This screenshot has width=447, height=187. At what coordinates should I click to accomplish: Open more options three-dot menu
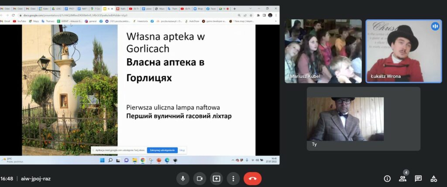coord(233,178)
